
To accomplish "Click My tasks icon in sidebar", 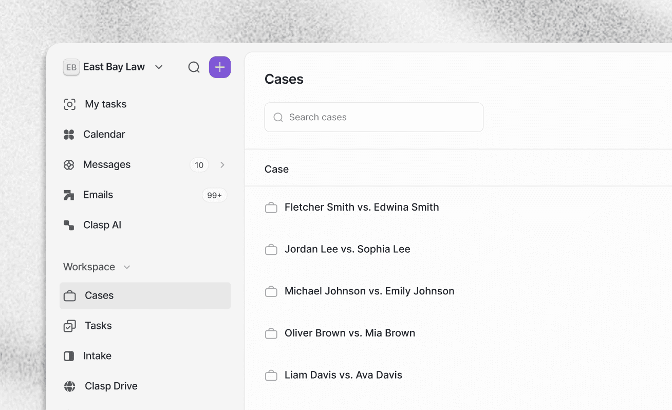I will tap(69, 104).
